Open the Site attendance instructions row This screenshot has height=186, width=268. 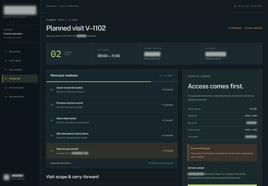click(112, 136)
